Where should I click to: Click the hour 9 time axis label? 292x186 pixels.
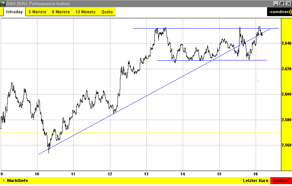2,174
